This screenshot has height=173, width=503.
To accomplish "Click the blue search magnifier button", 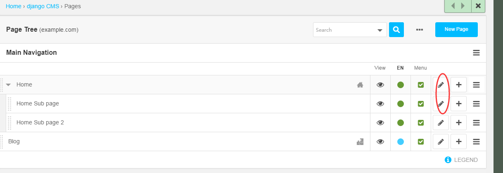I will tap(396, 30).
